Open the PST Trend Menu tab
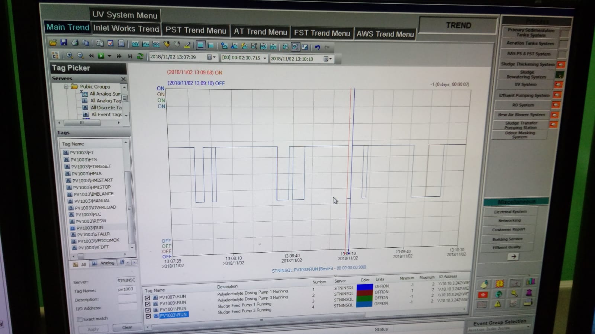 (196, 30)
